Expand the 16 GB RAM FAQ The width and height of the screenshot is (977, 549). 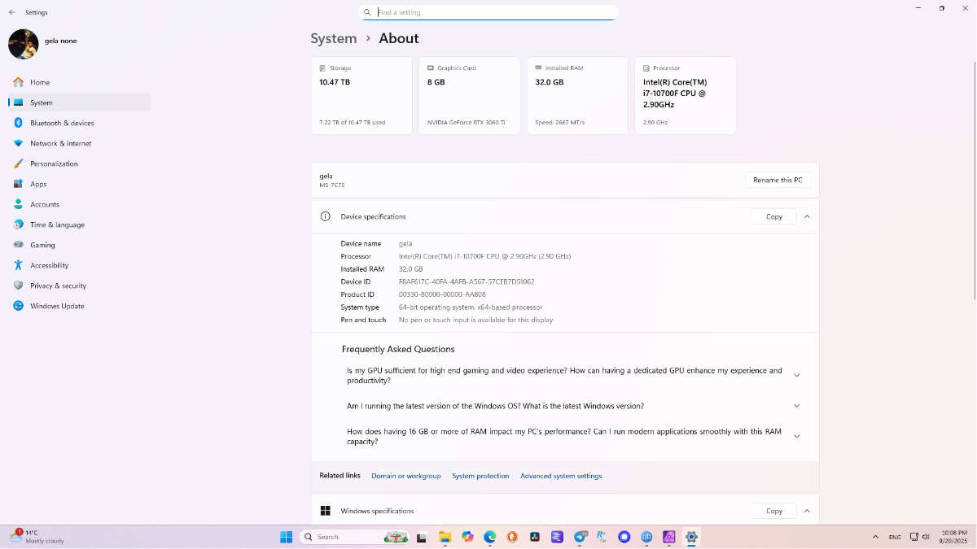coord(796,436)
